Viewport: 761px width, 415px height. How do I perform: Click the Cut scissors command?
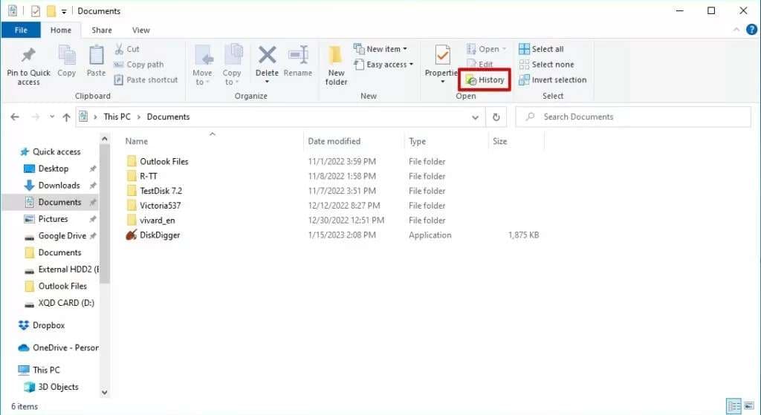(x=127, y=49)
